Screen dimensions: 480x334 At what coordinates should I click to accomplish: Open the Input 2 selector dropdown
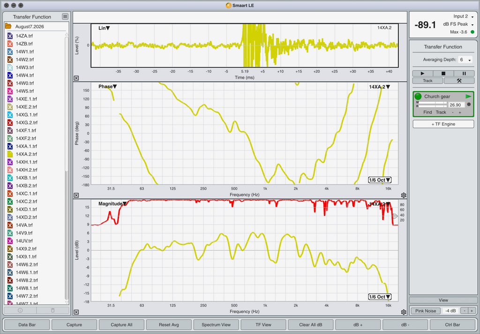[x=464, y=16]
